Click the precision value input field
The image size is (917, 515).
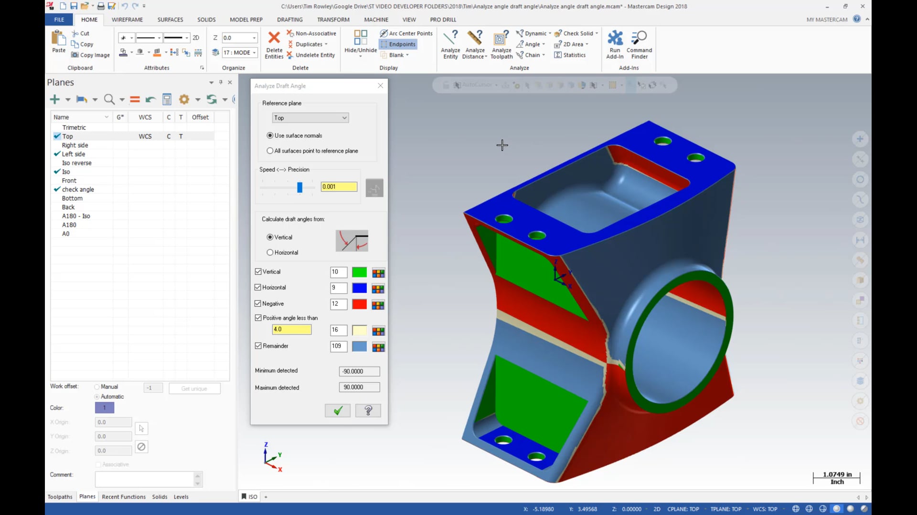click(x=339, y=186)
